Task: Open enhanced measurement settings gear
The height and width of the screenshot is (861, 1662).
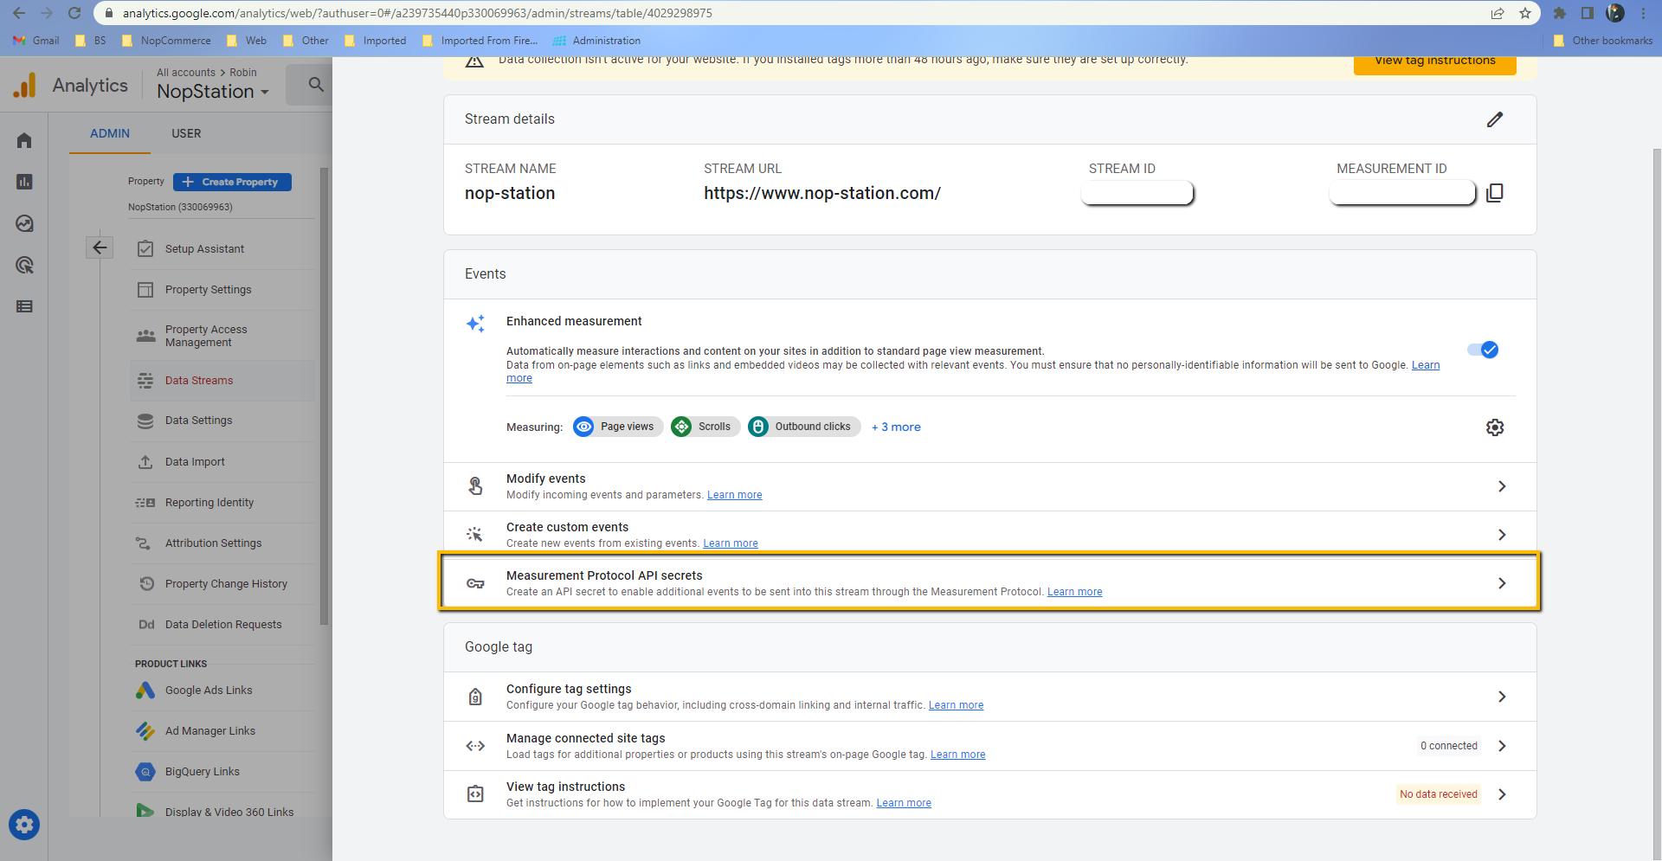Action: click(1495, 427)
